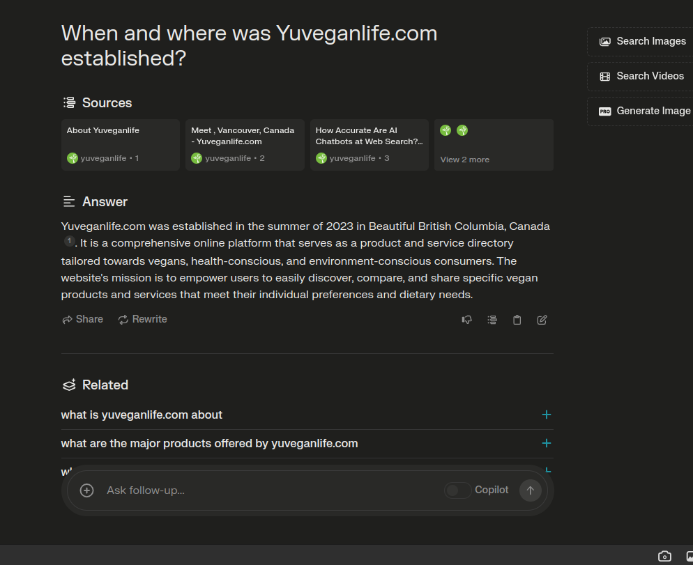Click View 2 more sources
Screen dimensions: 693x565
494,144
